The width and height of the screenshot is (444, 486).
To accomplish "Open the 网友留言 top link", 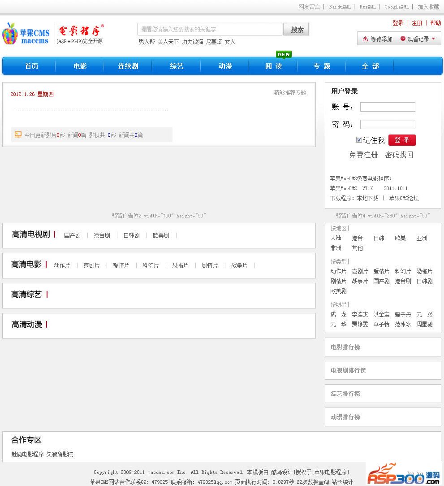I will (309, 7).
